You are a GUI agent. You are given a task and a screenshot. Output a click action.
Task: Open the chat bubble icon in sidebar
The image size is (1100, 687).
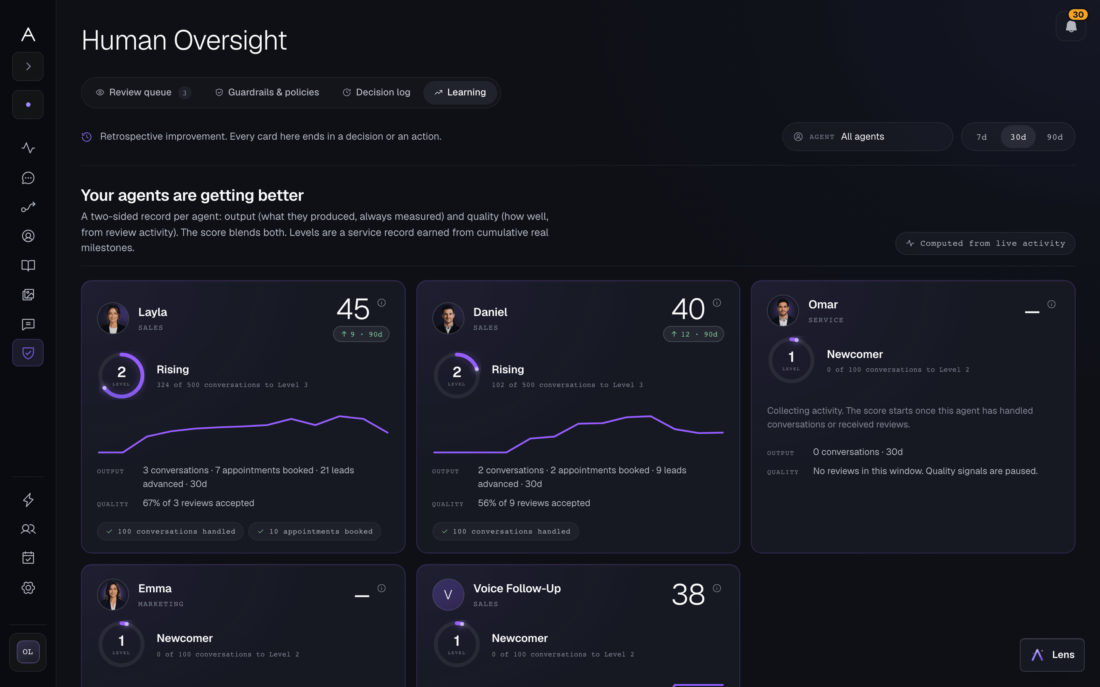(x=28, y=177)
